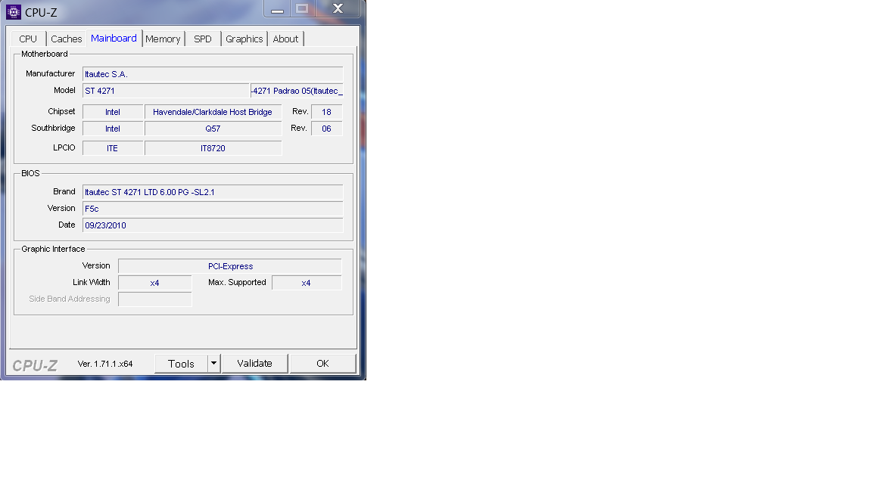Screen dimensions: 872x490
Task: Click the Model field ST 4271
Action: click(166, 91)
